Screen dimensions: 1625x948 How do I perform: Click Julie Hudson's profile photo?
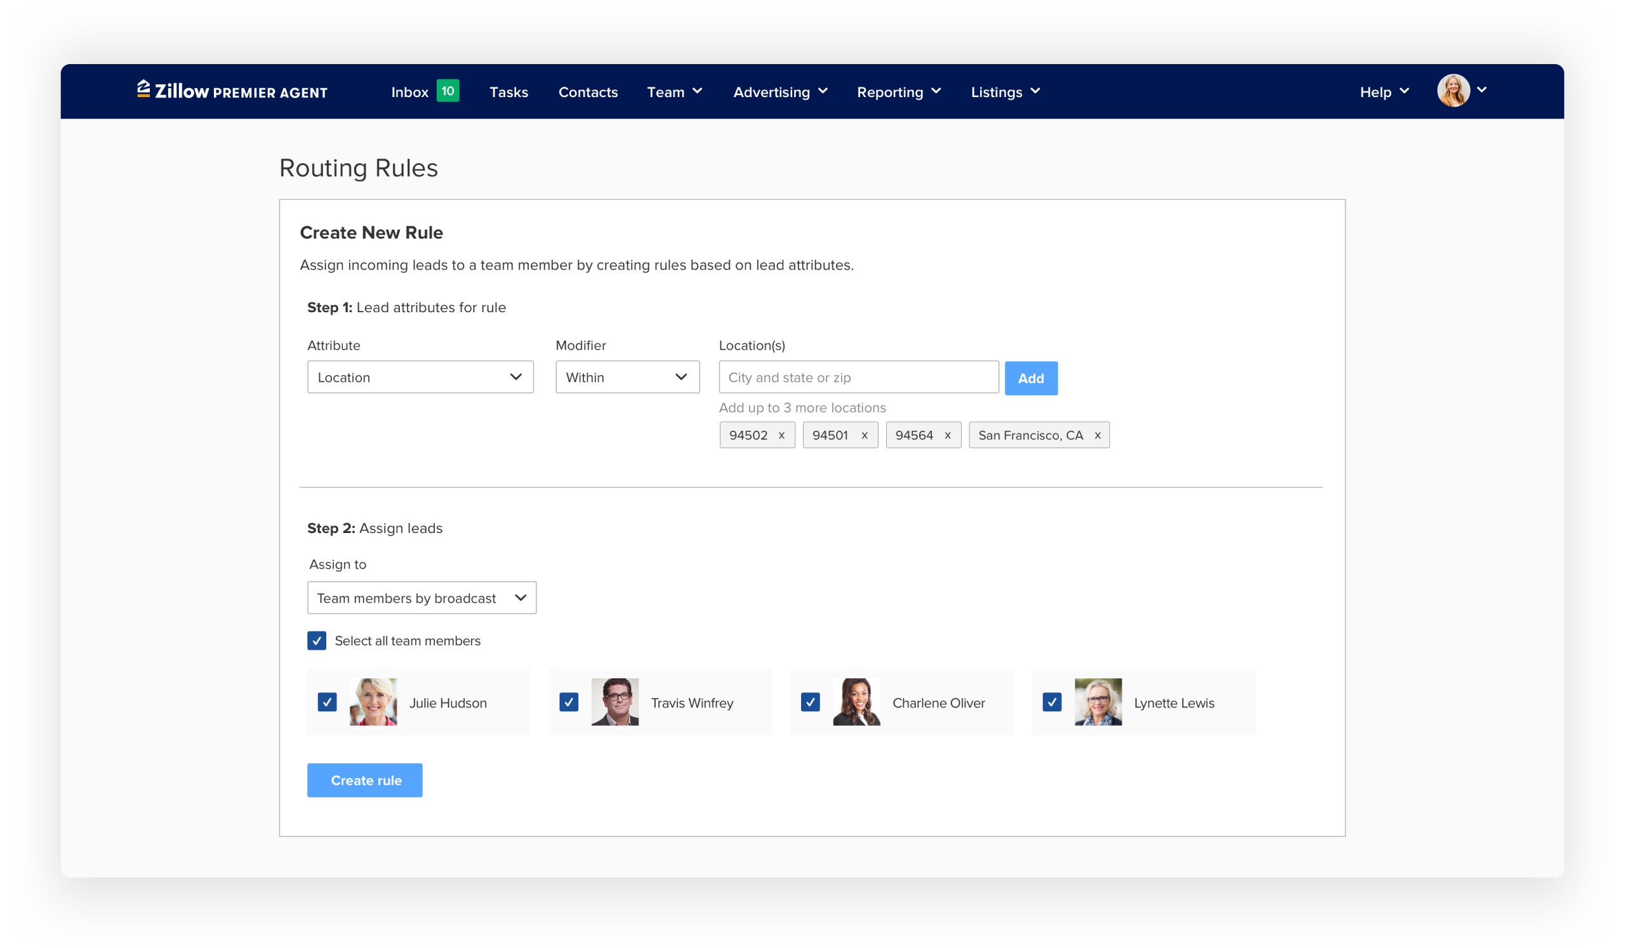(x=373, y=702)
